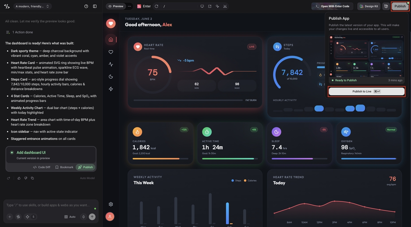Click the Auto Model label
The width and height of the screenshot is (411, 227).
tap(87, 178)
